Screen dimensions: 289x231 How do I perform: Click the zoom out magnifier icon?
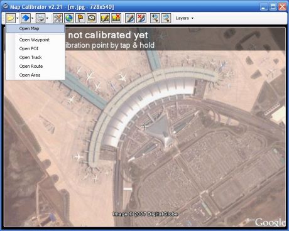point(166,18)
